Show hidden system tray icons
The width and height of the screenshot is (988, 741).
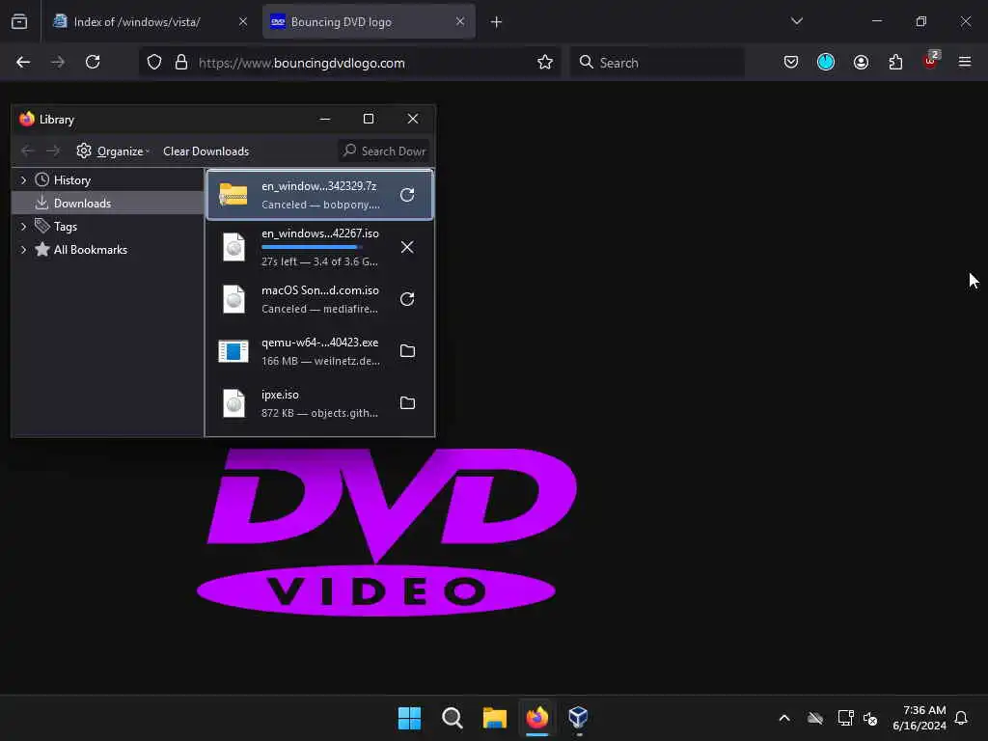click(x=784, y=718)
